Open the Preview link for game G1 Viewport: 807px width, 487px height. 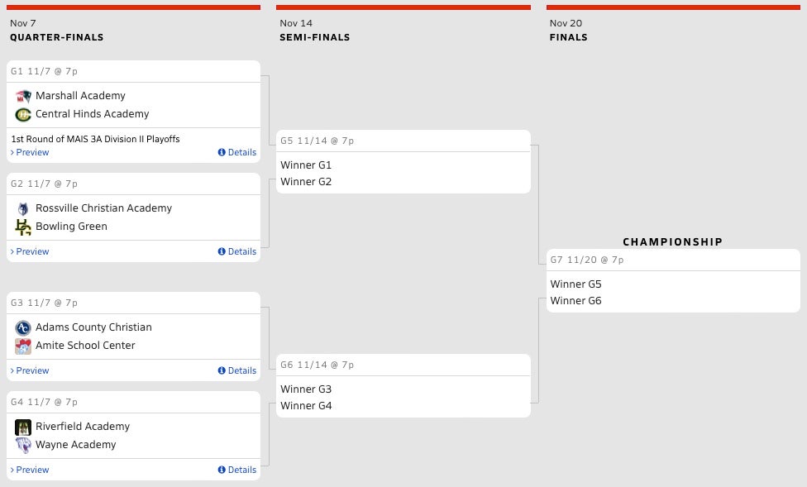click(x=32, y=152)
